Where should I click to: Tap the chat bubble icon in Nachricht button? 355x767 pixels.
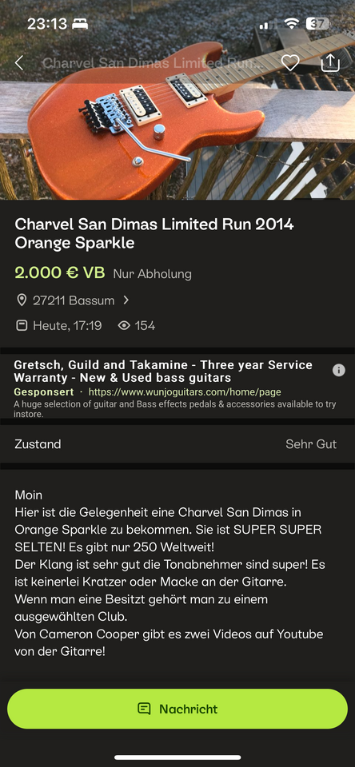coord(144,709)
